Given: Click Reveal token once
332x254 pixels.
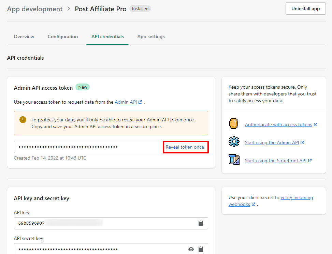Looking at the screenshot, I should click(x=185, y=147).
